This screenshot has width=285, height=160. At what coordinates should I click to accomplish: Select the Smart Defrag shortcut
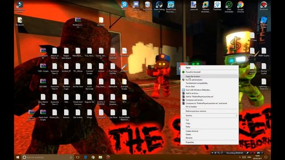click(x=159, y=7)
